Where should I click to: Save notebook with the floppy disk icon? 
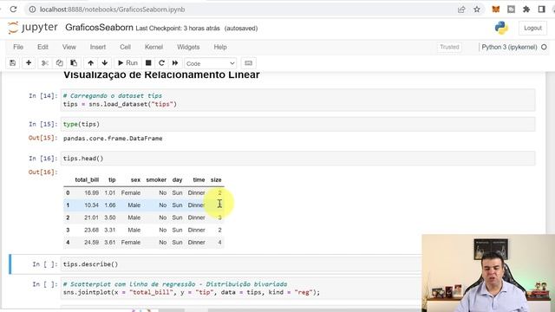[13, 63]
